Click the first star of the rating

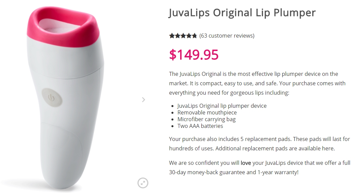172,36
